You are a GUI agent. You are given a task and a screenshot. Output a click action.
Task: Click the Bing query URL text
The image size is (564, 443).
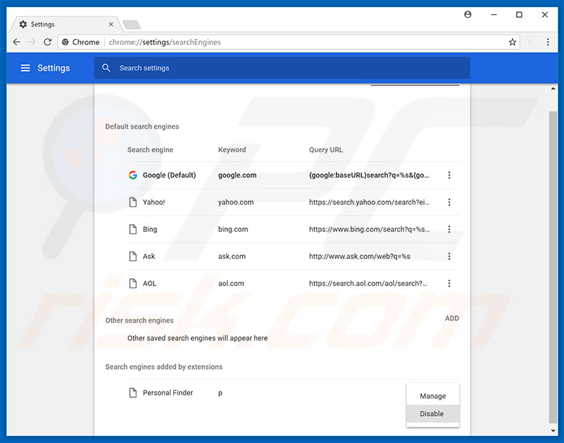[369, 229]
